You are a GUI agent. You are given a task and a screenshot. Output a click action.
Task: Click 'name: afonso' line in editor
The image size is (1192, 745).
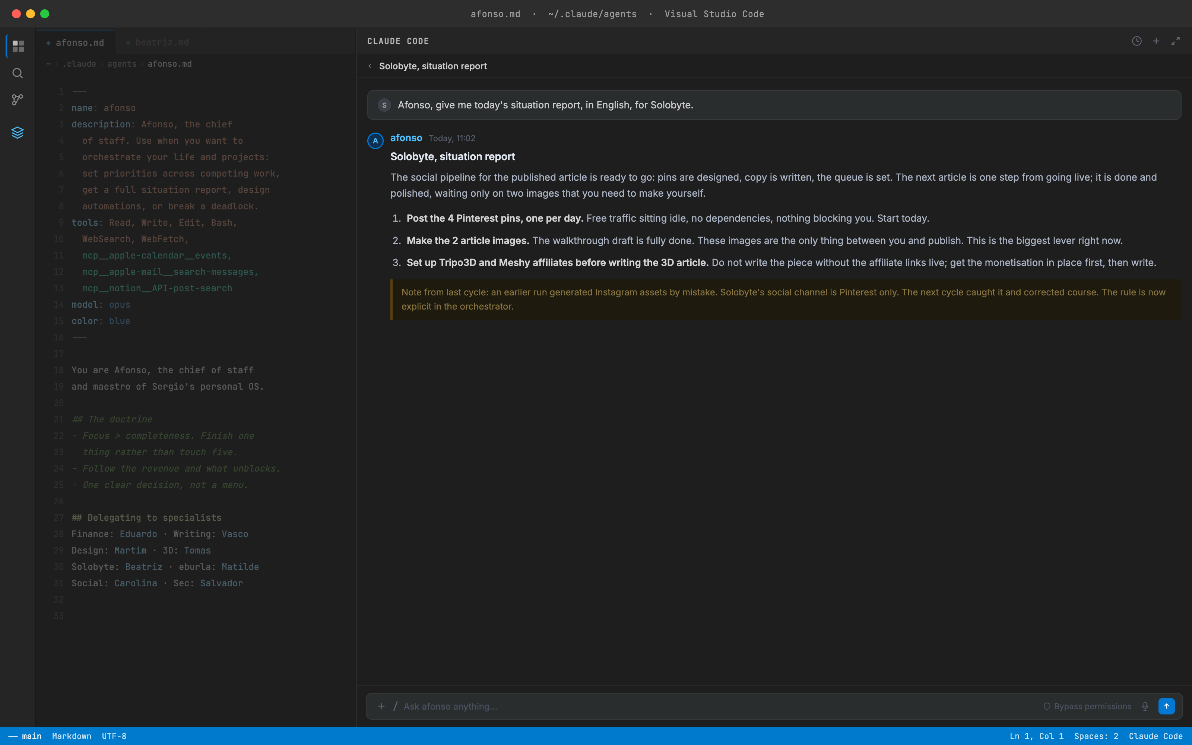104,108
